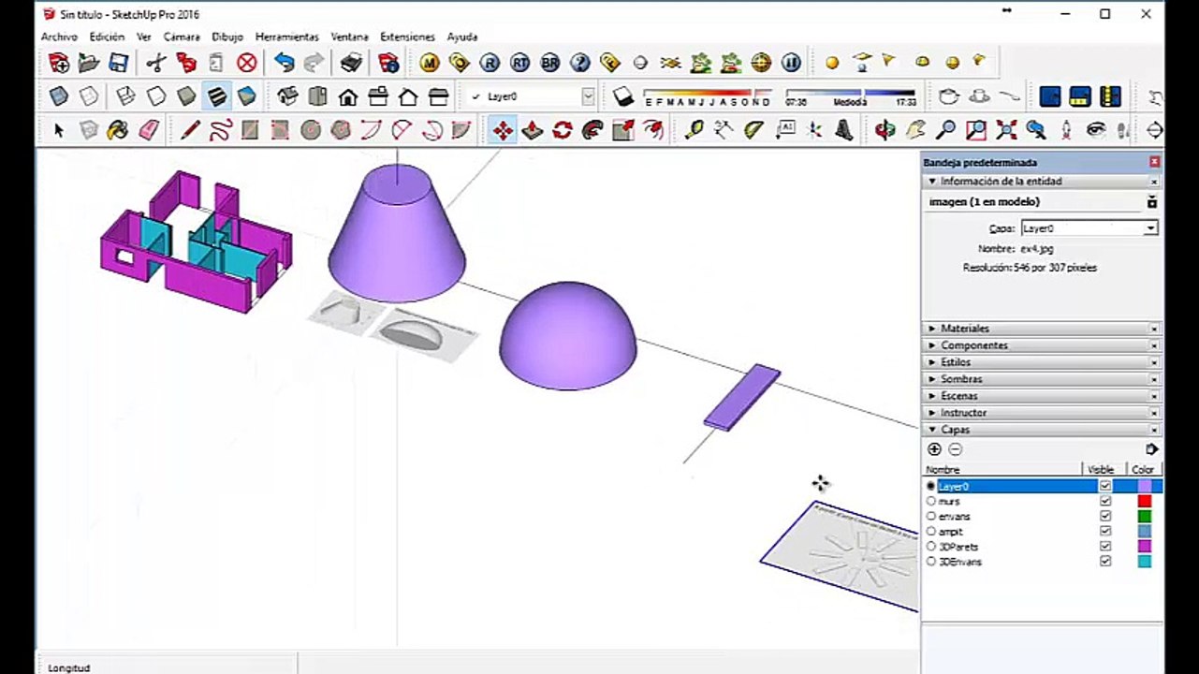The width and height of the screenshot is (1199, 674).
Task: Expand the Estilos panel
Action: [1041, 362]
